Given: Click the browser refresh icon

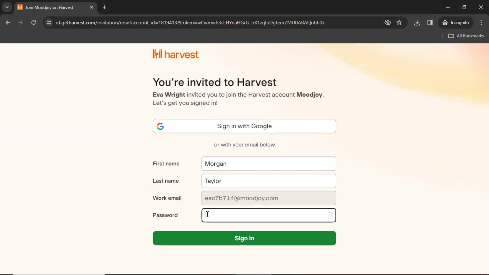Looking at the screenshot, I should click(x=33, y=22).
